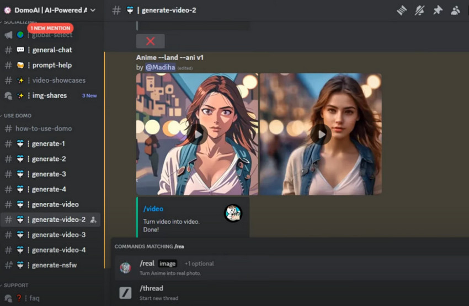Click the @Madiha user mention

(x=160, y=67)
